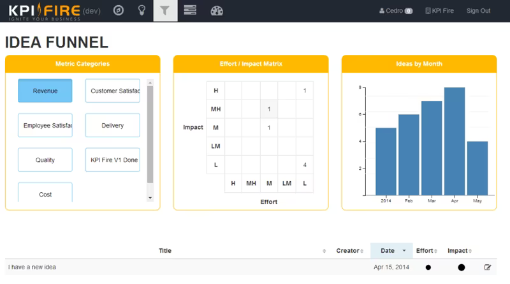Toggle the KPI Fire V1 Done category
Screen dimensions: 510x284
coord(113,160)
